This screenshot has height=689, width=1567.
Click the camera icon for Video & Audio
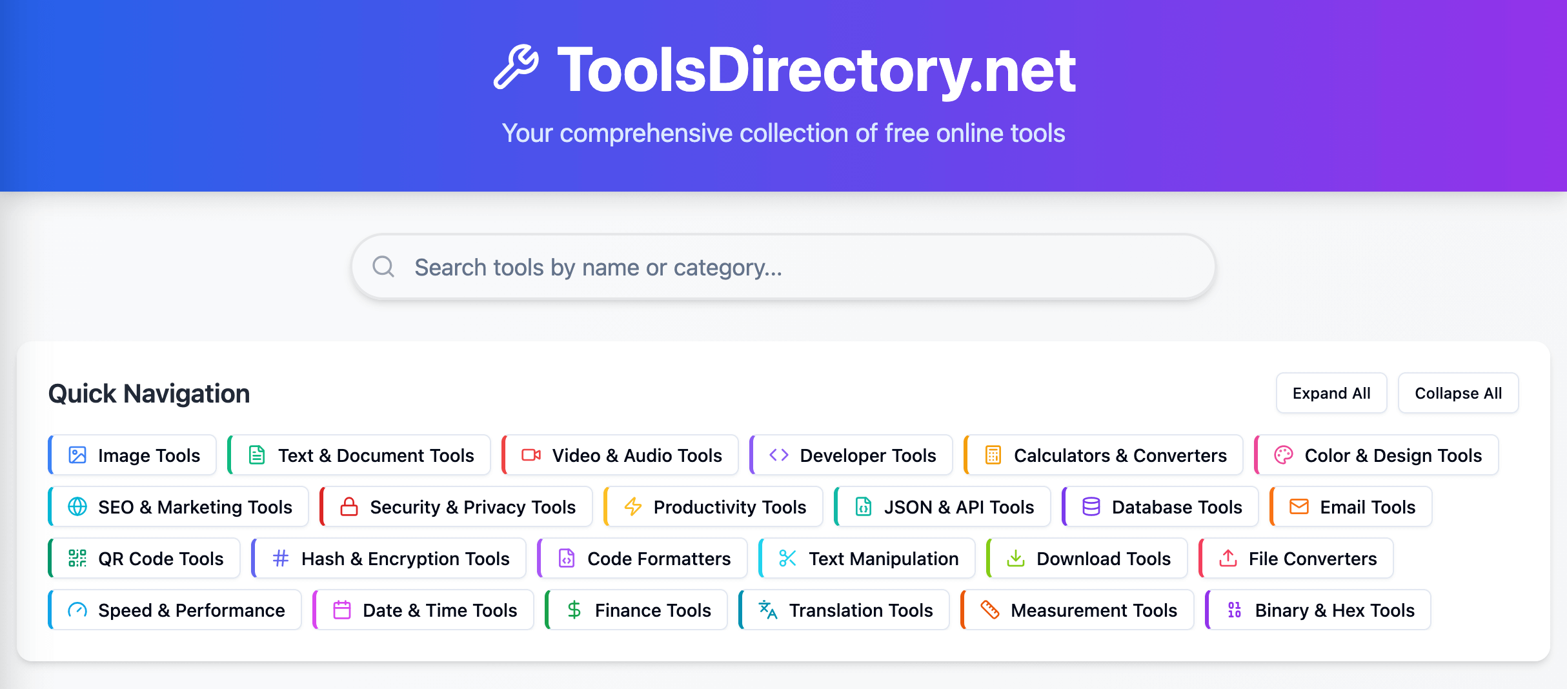(x=531, y=455)
